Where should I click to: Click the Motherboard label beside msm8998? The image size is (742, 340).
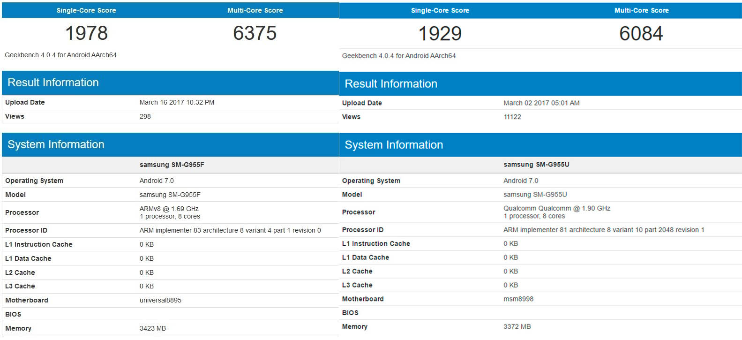pos(363,299)
